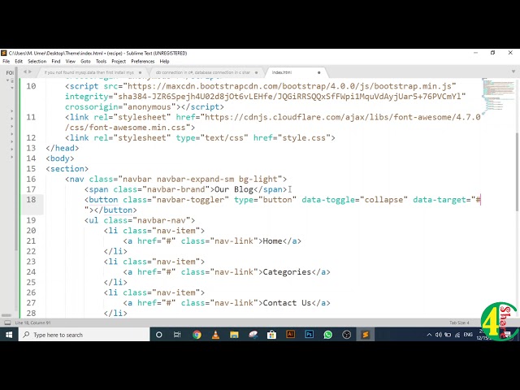Launch Google Chrome from taskbar
This screenshot has height=390, width=520.
click(197, 335)
